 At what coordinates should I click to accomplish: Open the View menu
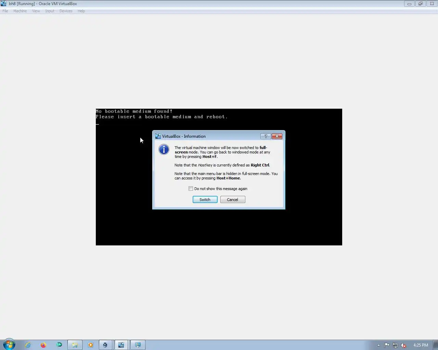click(x=36, y=11)
